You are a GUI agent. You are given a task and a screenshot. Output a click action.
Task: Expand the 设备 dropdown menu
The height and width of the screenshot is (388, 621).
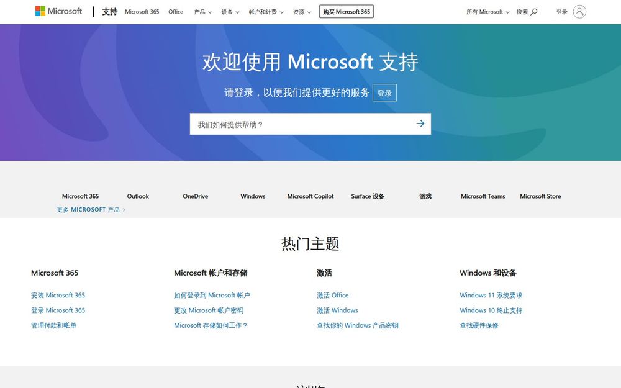230,12
